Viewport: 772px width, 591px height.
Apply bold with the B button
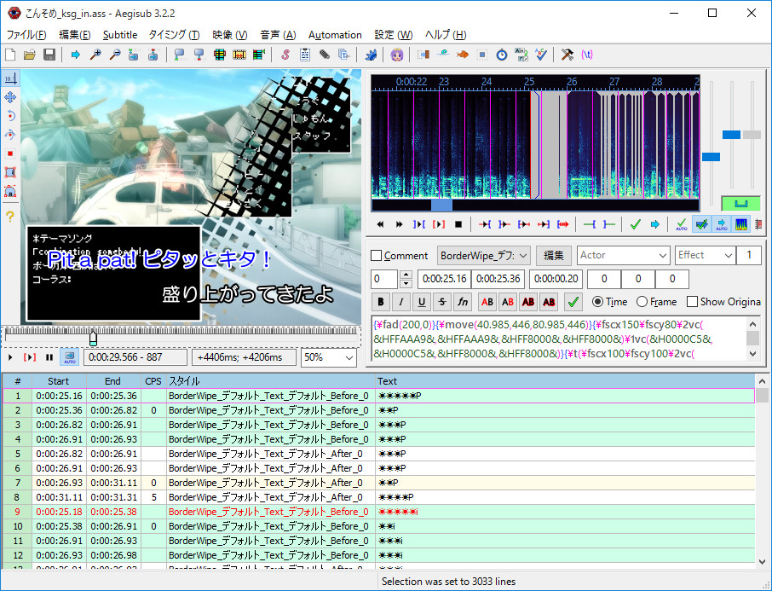coord(381,302)
